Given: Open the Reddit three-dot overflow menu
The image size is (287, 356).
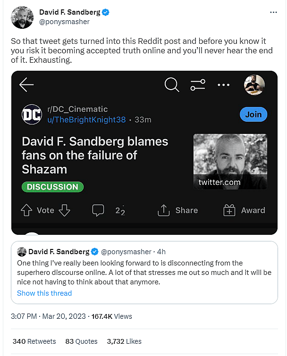Looking at the screenshot, I should click(x=223, y=85).
